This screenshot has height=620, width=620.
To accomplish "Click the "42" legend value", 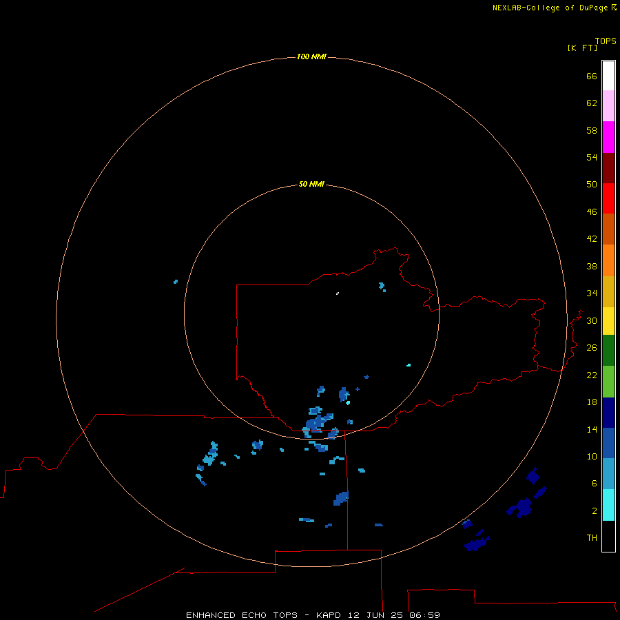I will 592,239.
